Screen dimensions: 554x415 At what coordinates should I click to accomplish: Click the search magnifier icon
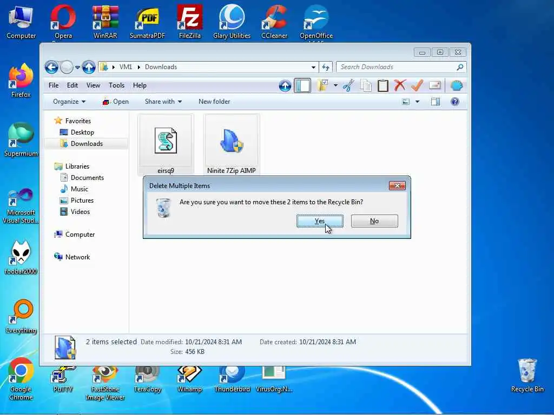460,67
